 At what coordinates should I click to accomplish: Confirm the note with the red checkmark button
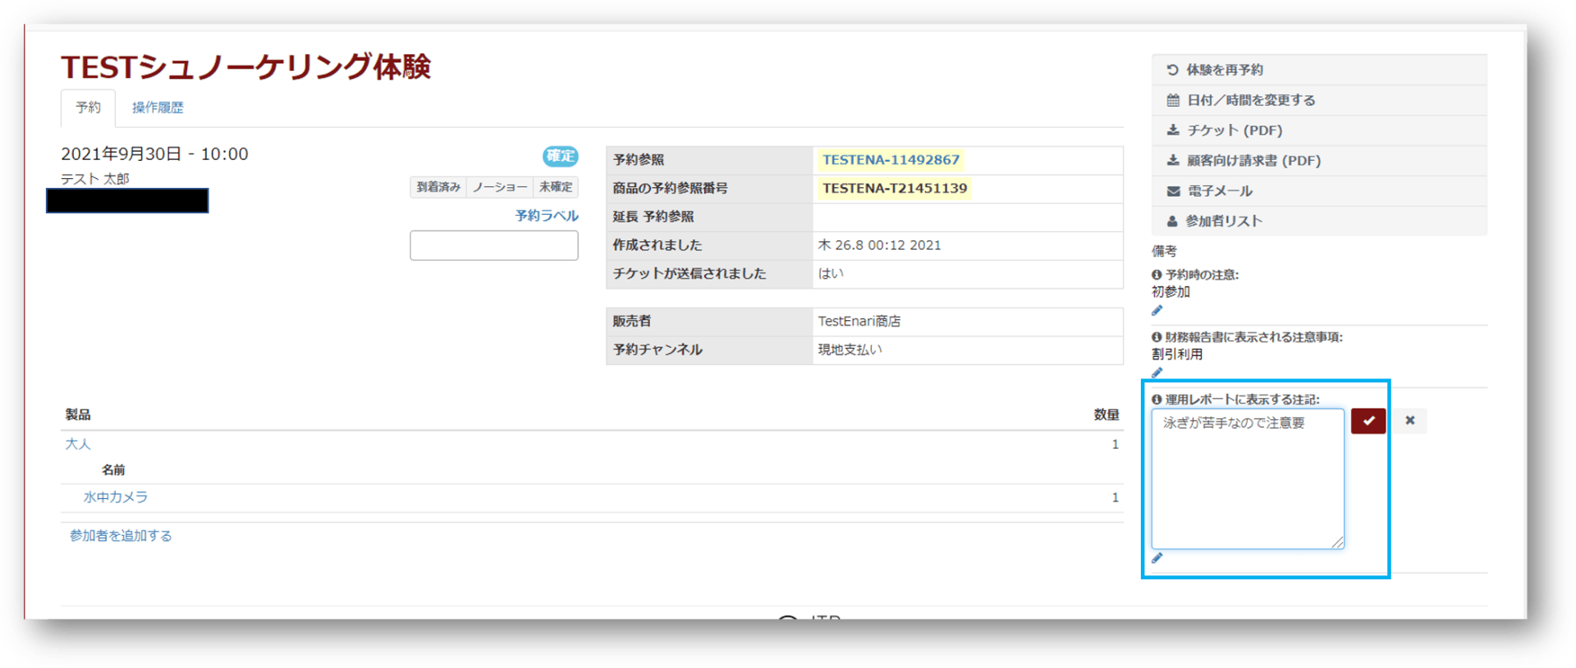click(1368, 421)
